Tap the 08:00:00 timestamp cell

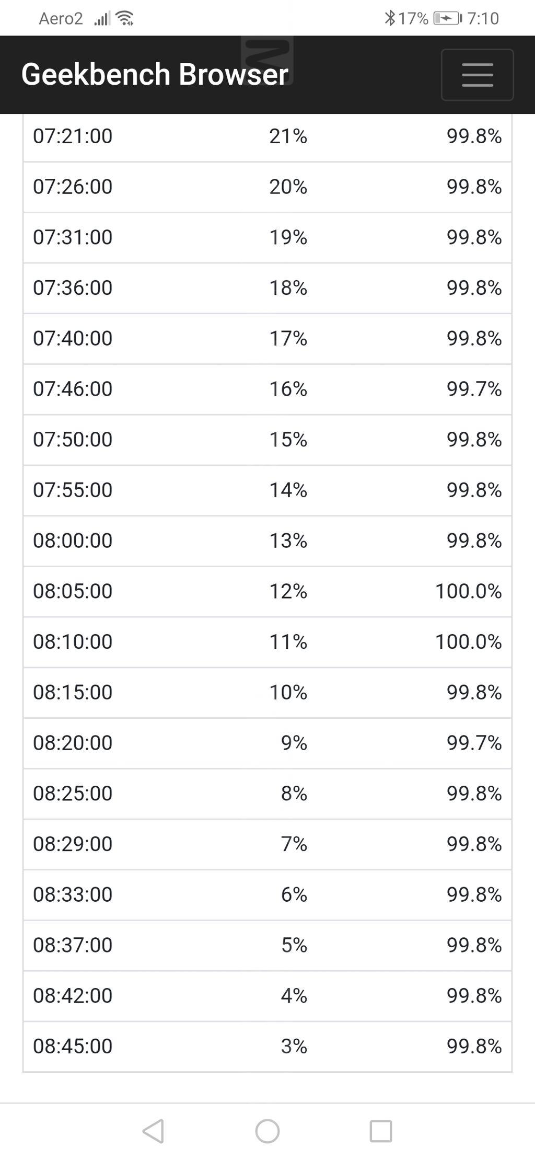(73, 541)
